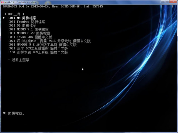Click the VirtualBox icon in title bar
The height and width of the screenshot is (133, 178).
click(2, 2)
